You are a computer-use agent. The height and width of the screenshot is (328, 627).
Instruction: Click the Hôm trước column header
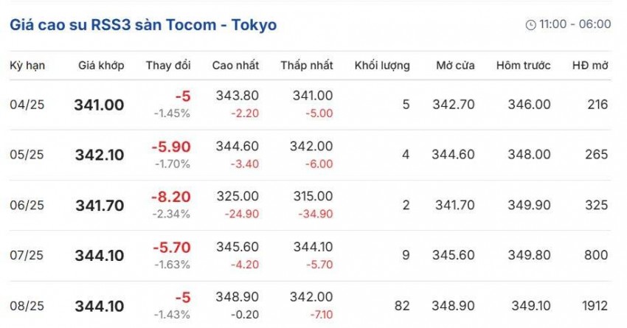[523, 66]
